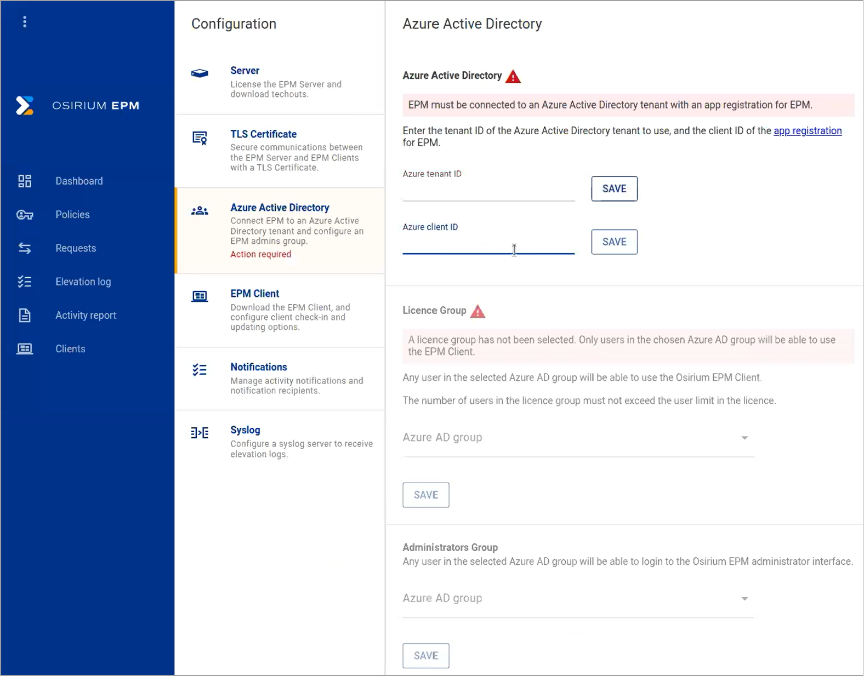
Task: Click the Administrators Group dropdown arrow
Action: [744, 599]
